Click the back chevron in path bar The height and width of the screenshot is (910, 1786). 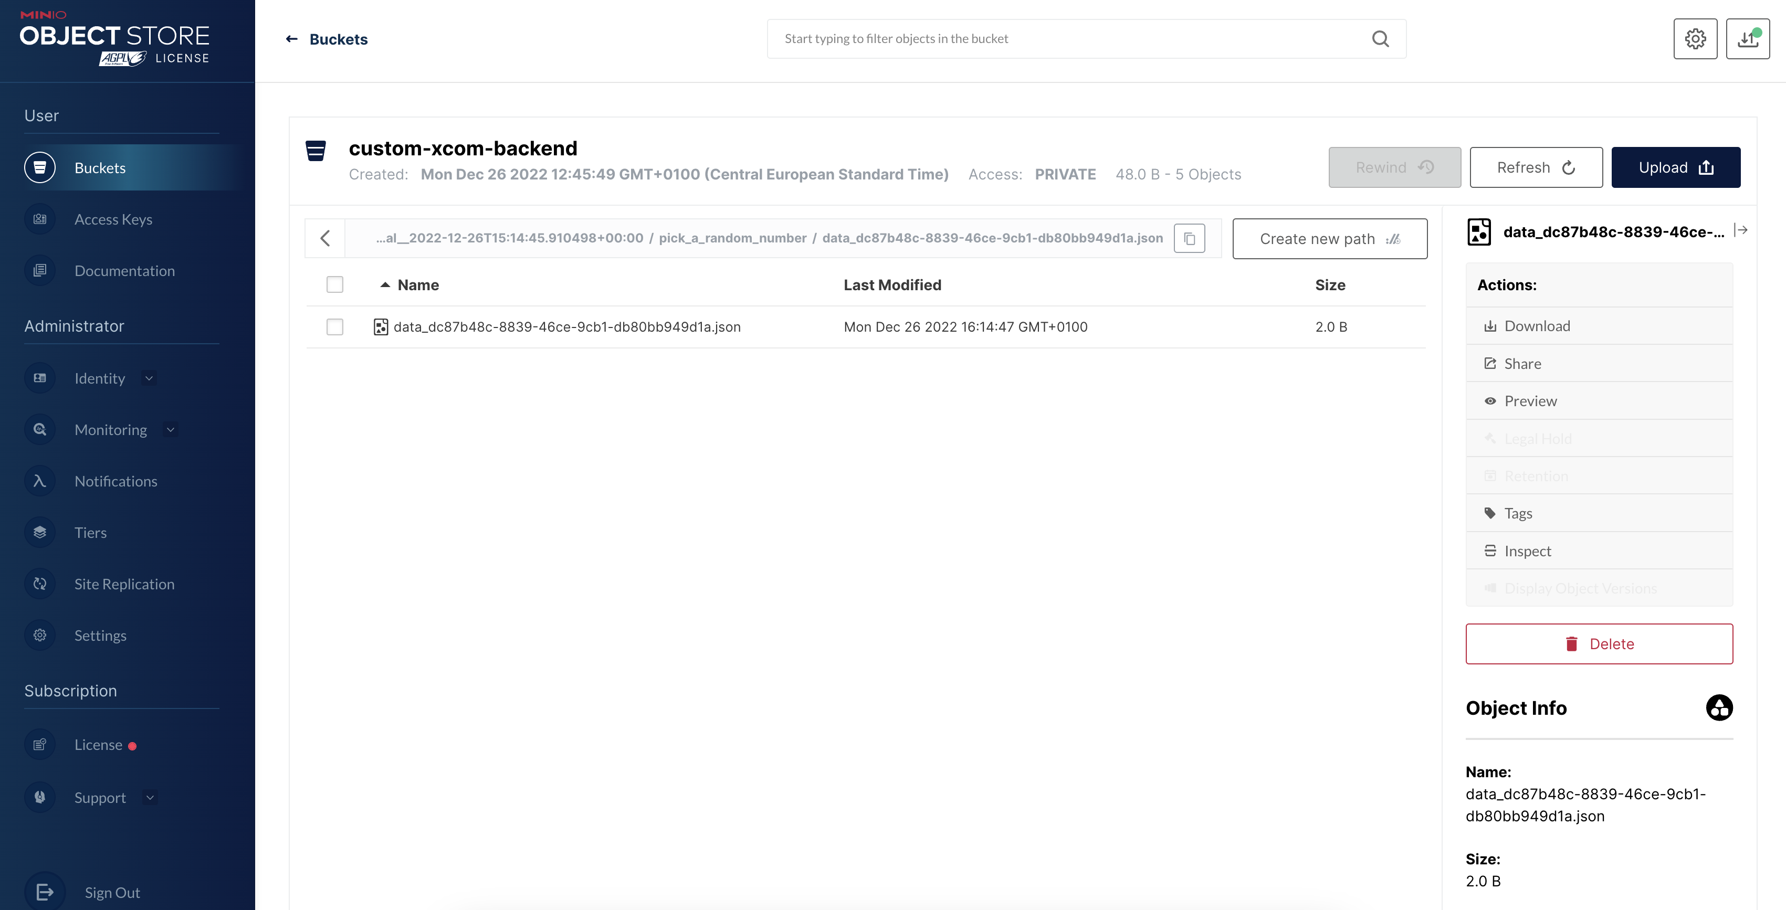(325, 238)
